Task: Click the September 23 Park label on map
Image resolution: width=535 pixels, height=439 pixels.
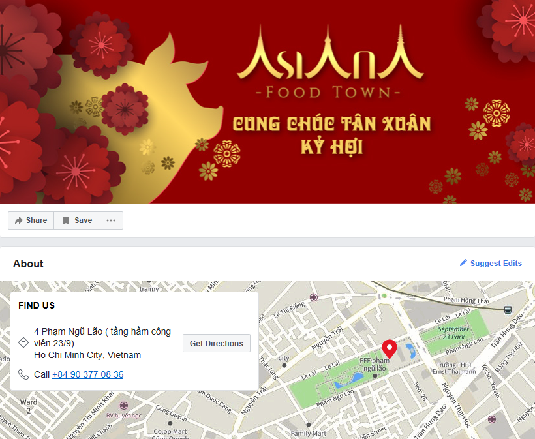Action: pos(453,333)
